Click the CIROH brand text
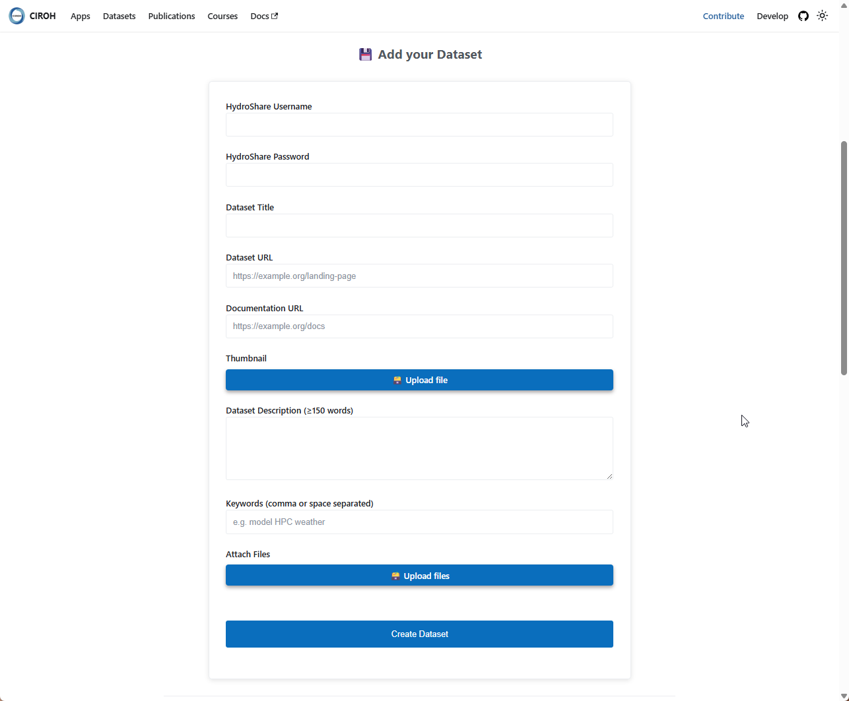 [x=43, y=16]
